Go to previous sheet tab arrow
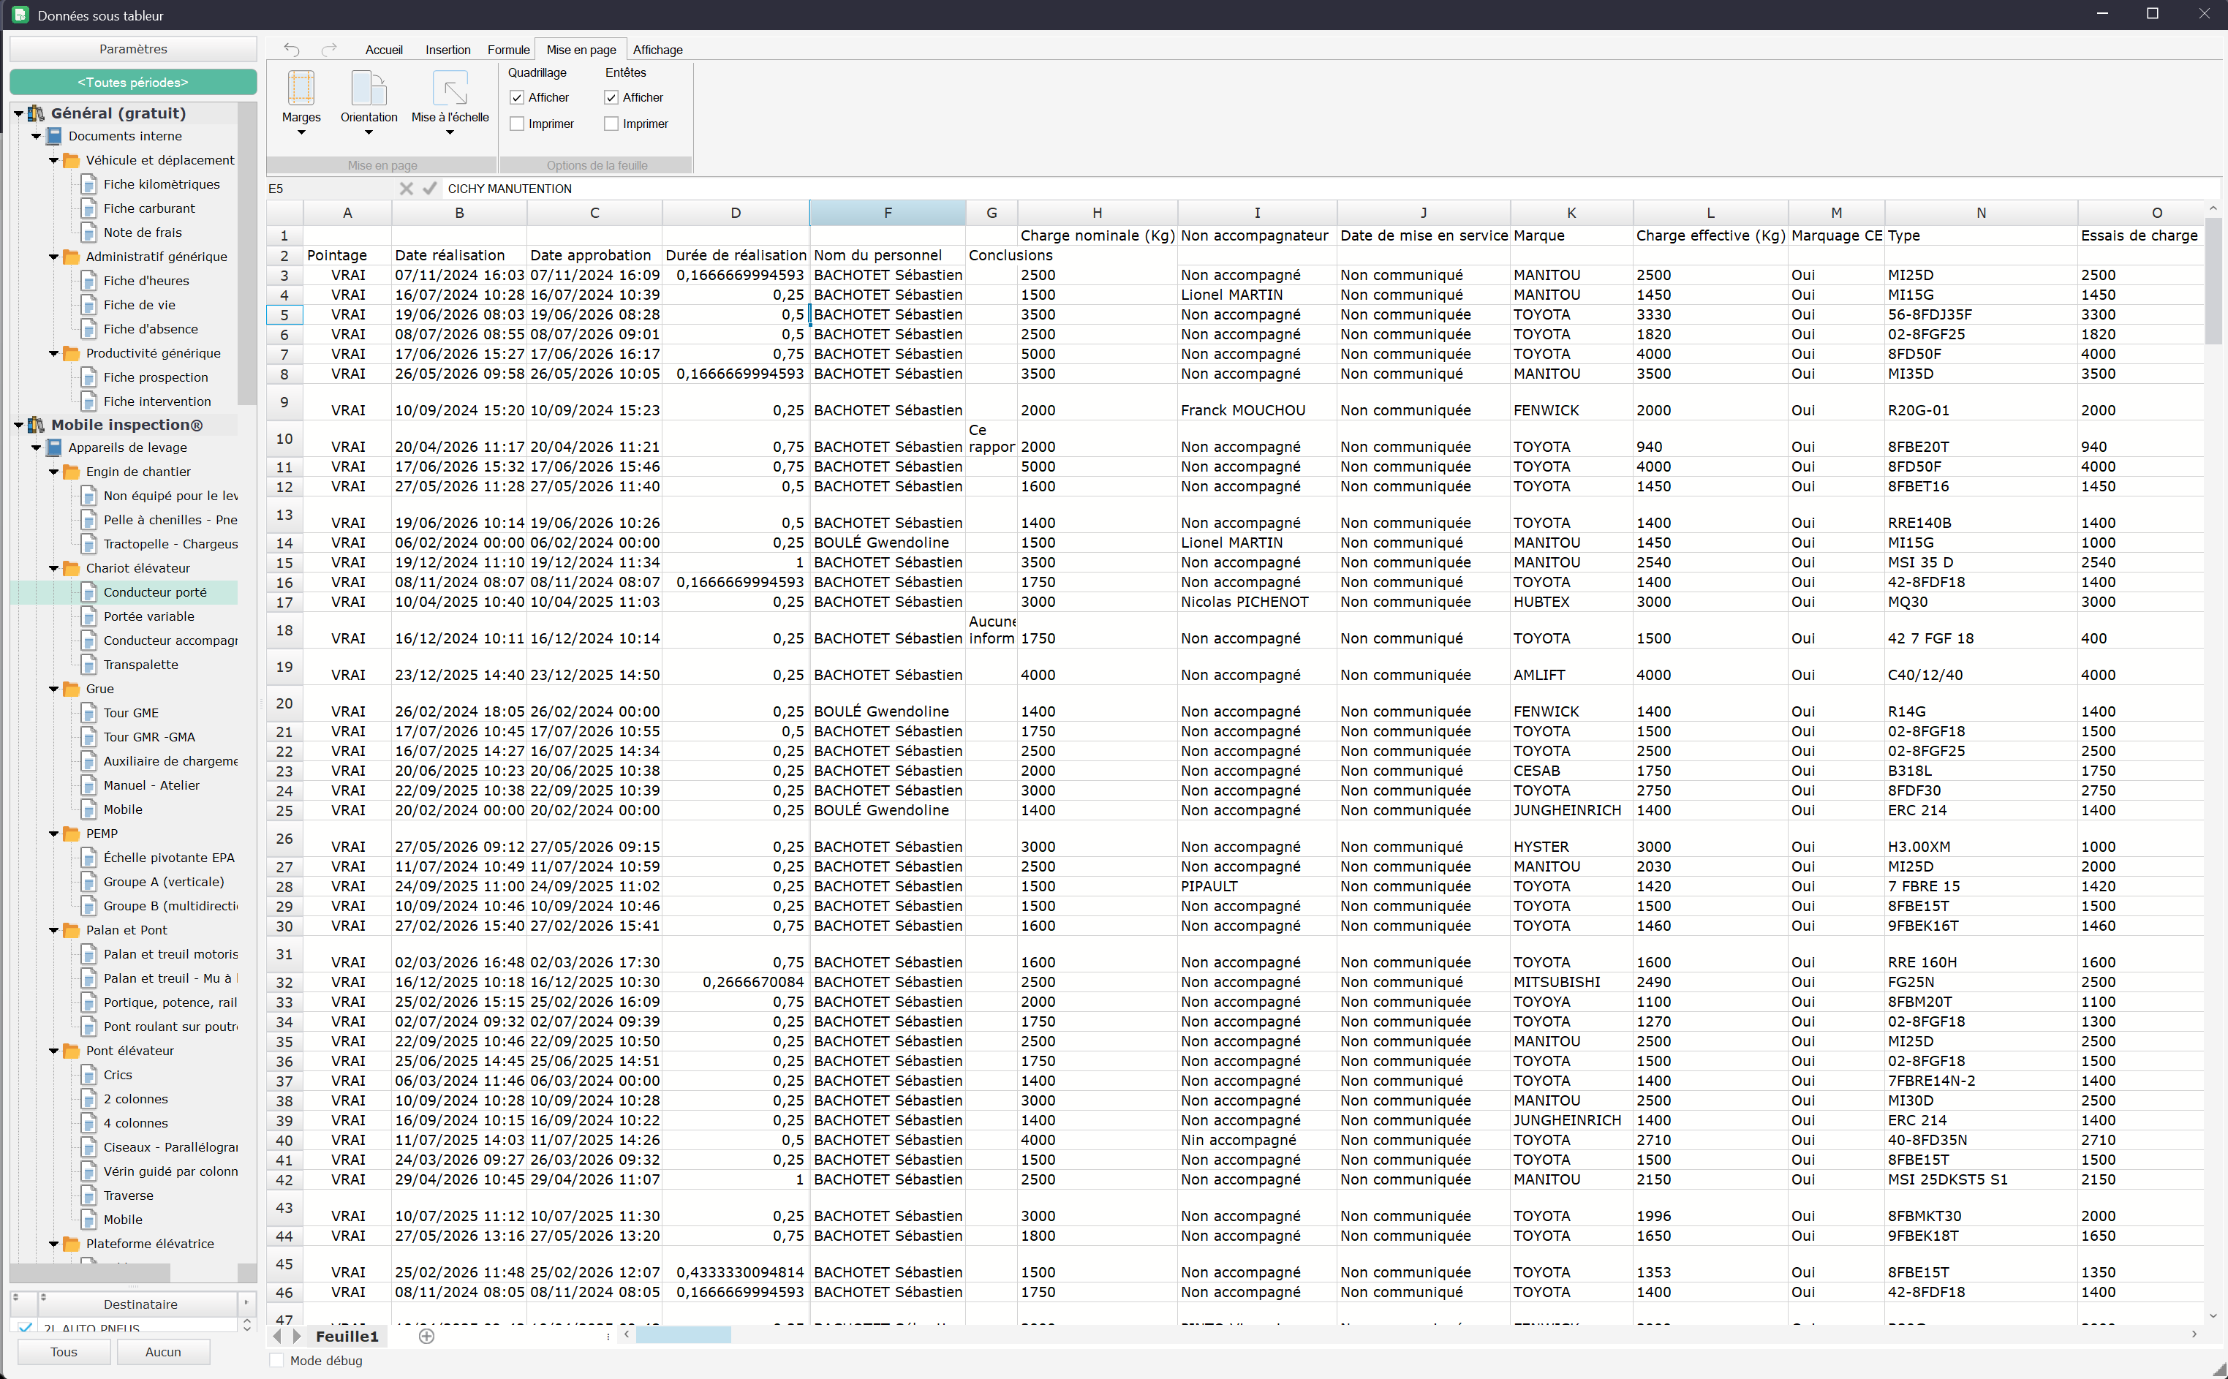 coord(277,1336)
